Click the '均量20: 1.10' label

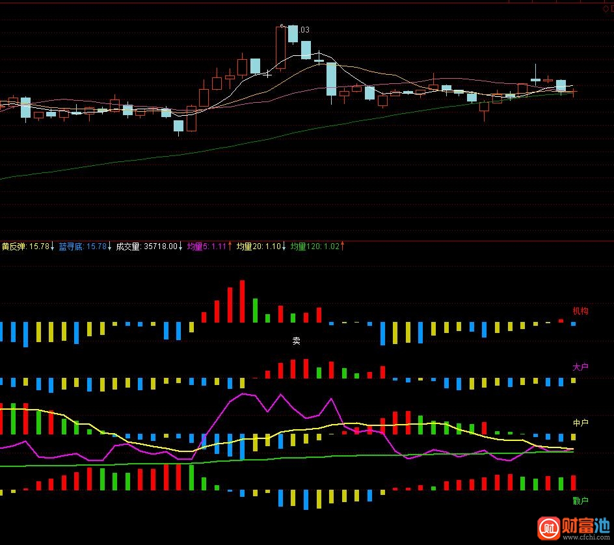tap(258, 246)
